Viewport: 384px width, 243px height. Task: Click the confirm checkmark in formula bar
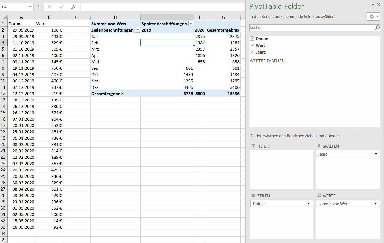(x=62, y=7)
